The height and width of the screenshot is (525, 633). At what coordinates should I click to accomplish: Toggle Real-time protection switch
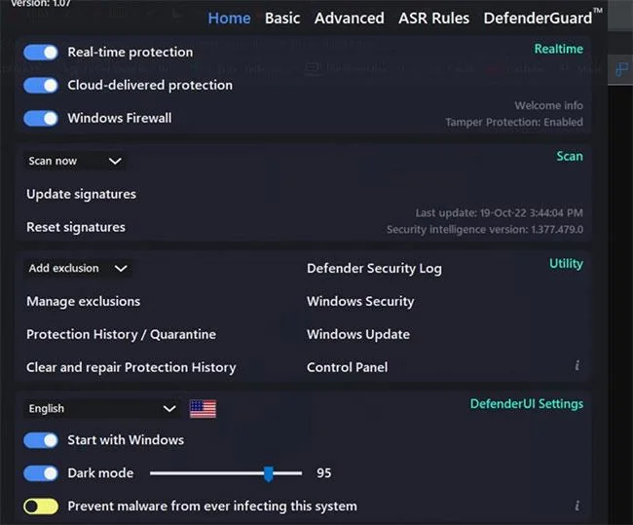(x=41, y=53)
